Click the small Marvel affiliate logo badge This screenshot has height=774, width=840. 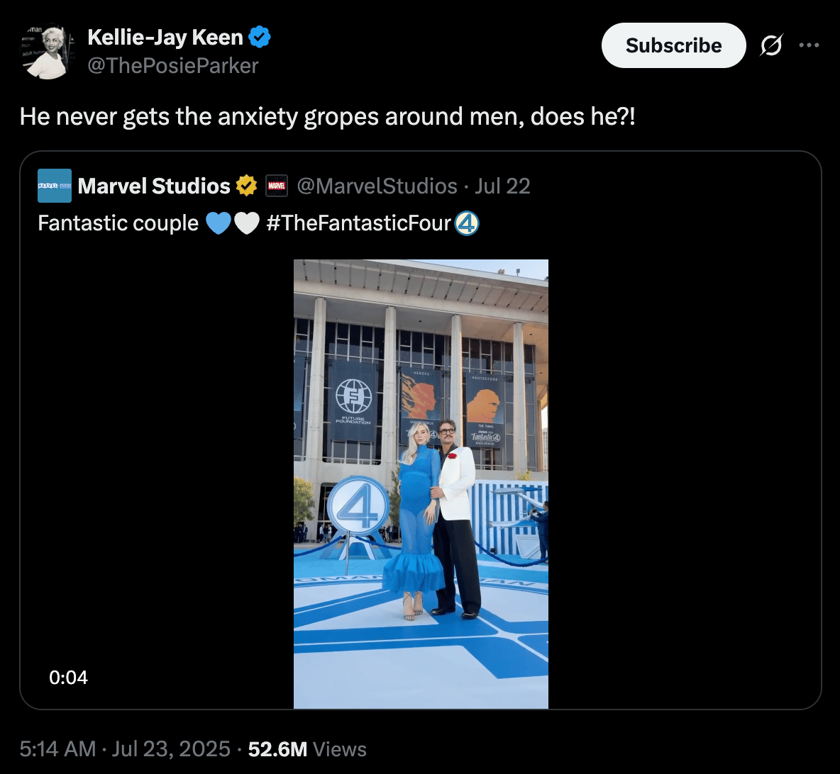tap(277, 186)
